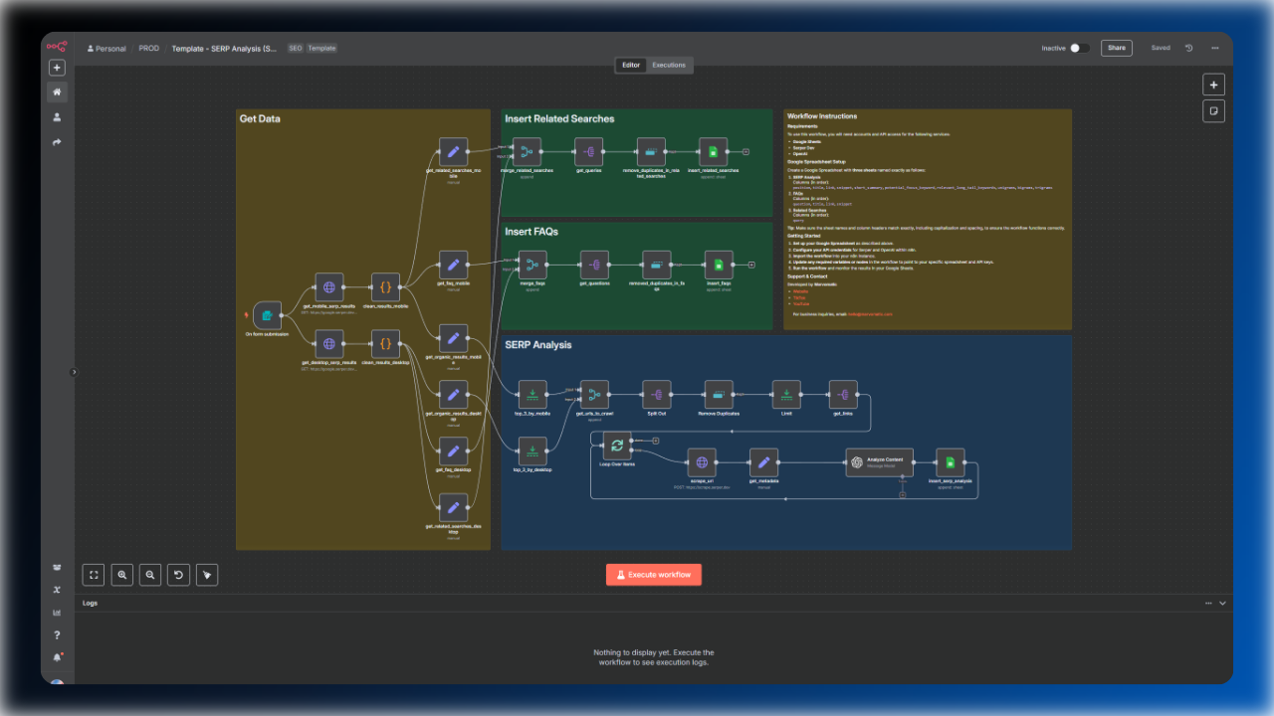Select the Loop Over Items node

click(617, 446)
